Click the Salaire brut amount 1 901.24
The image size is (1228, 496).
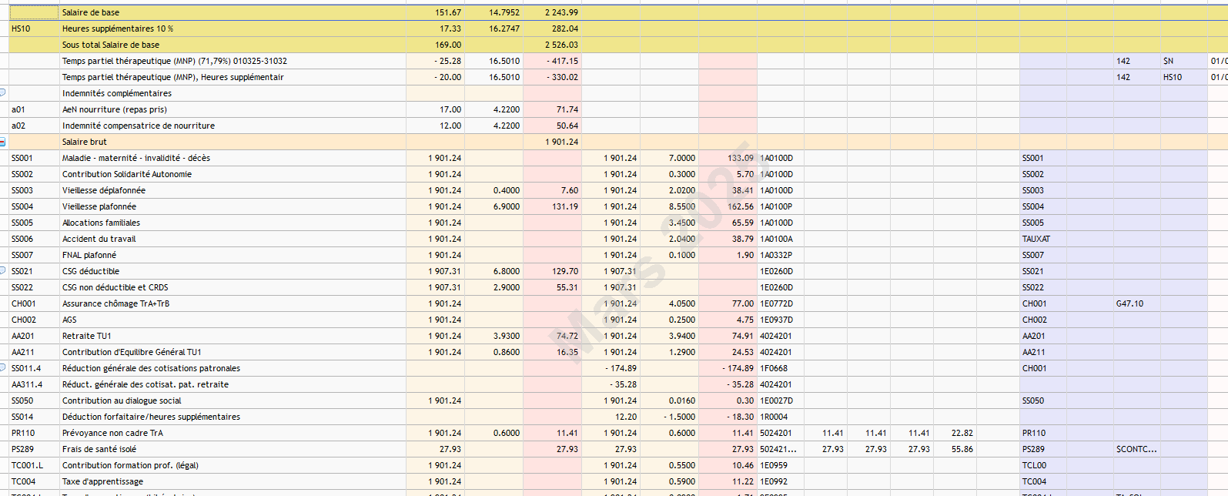point(561,142)
